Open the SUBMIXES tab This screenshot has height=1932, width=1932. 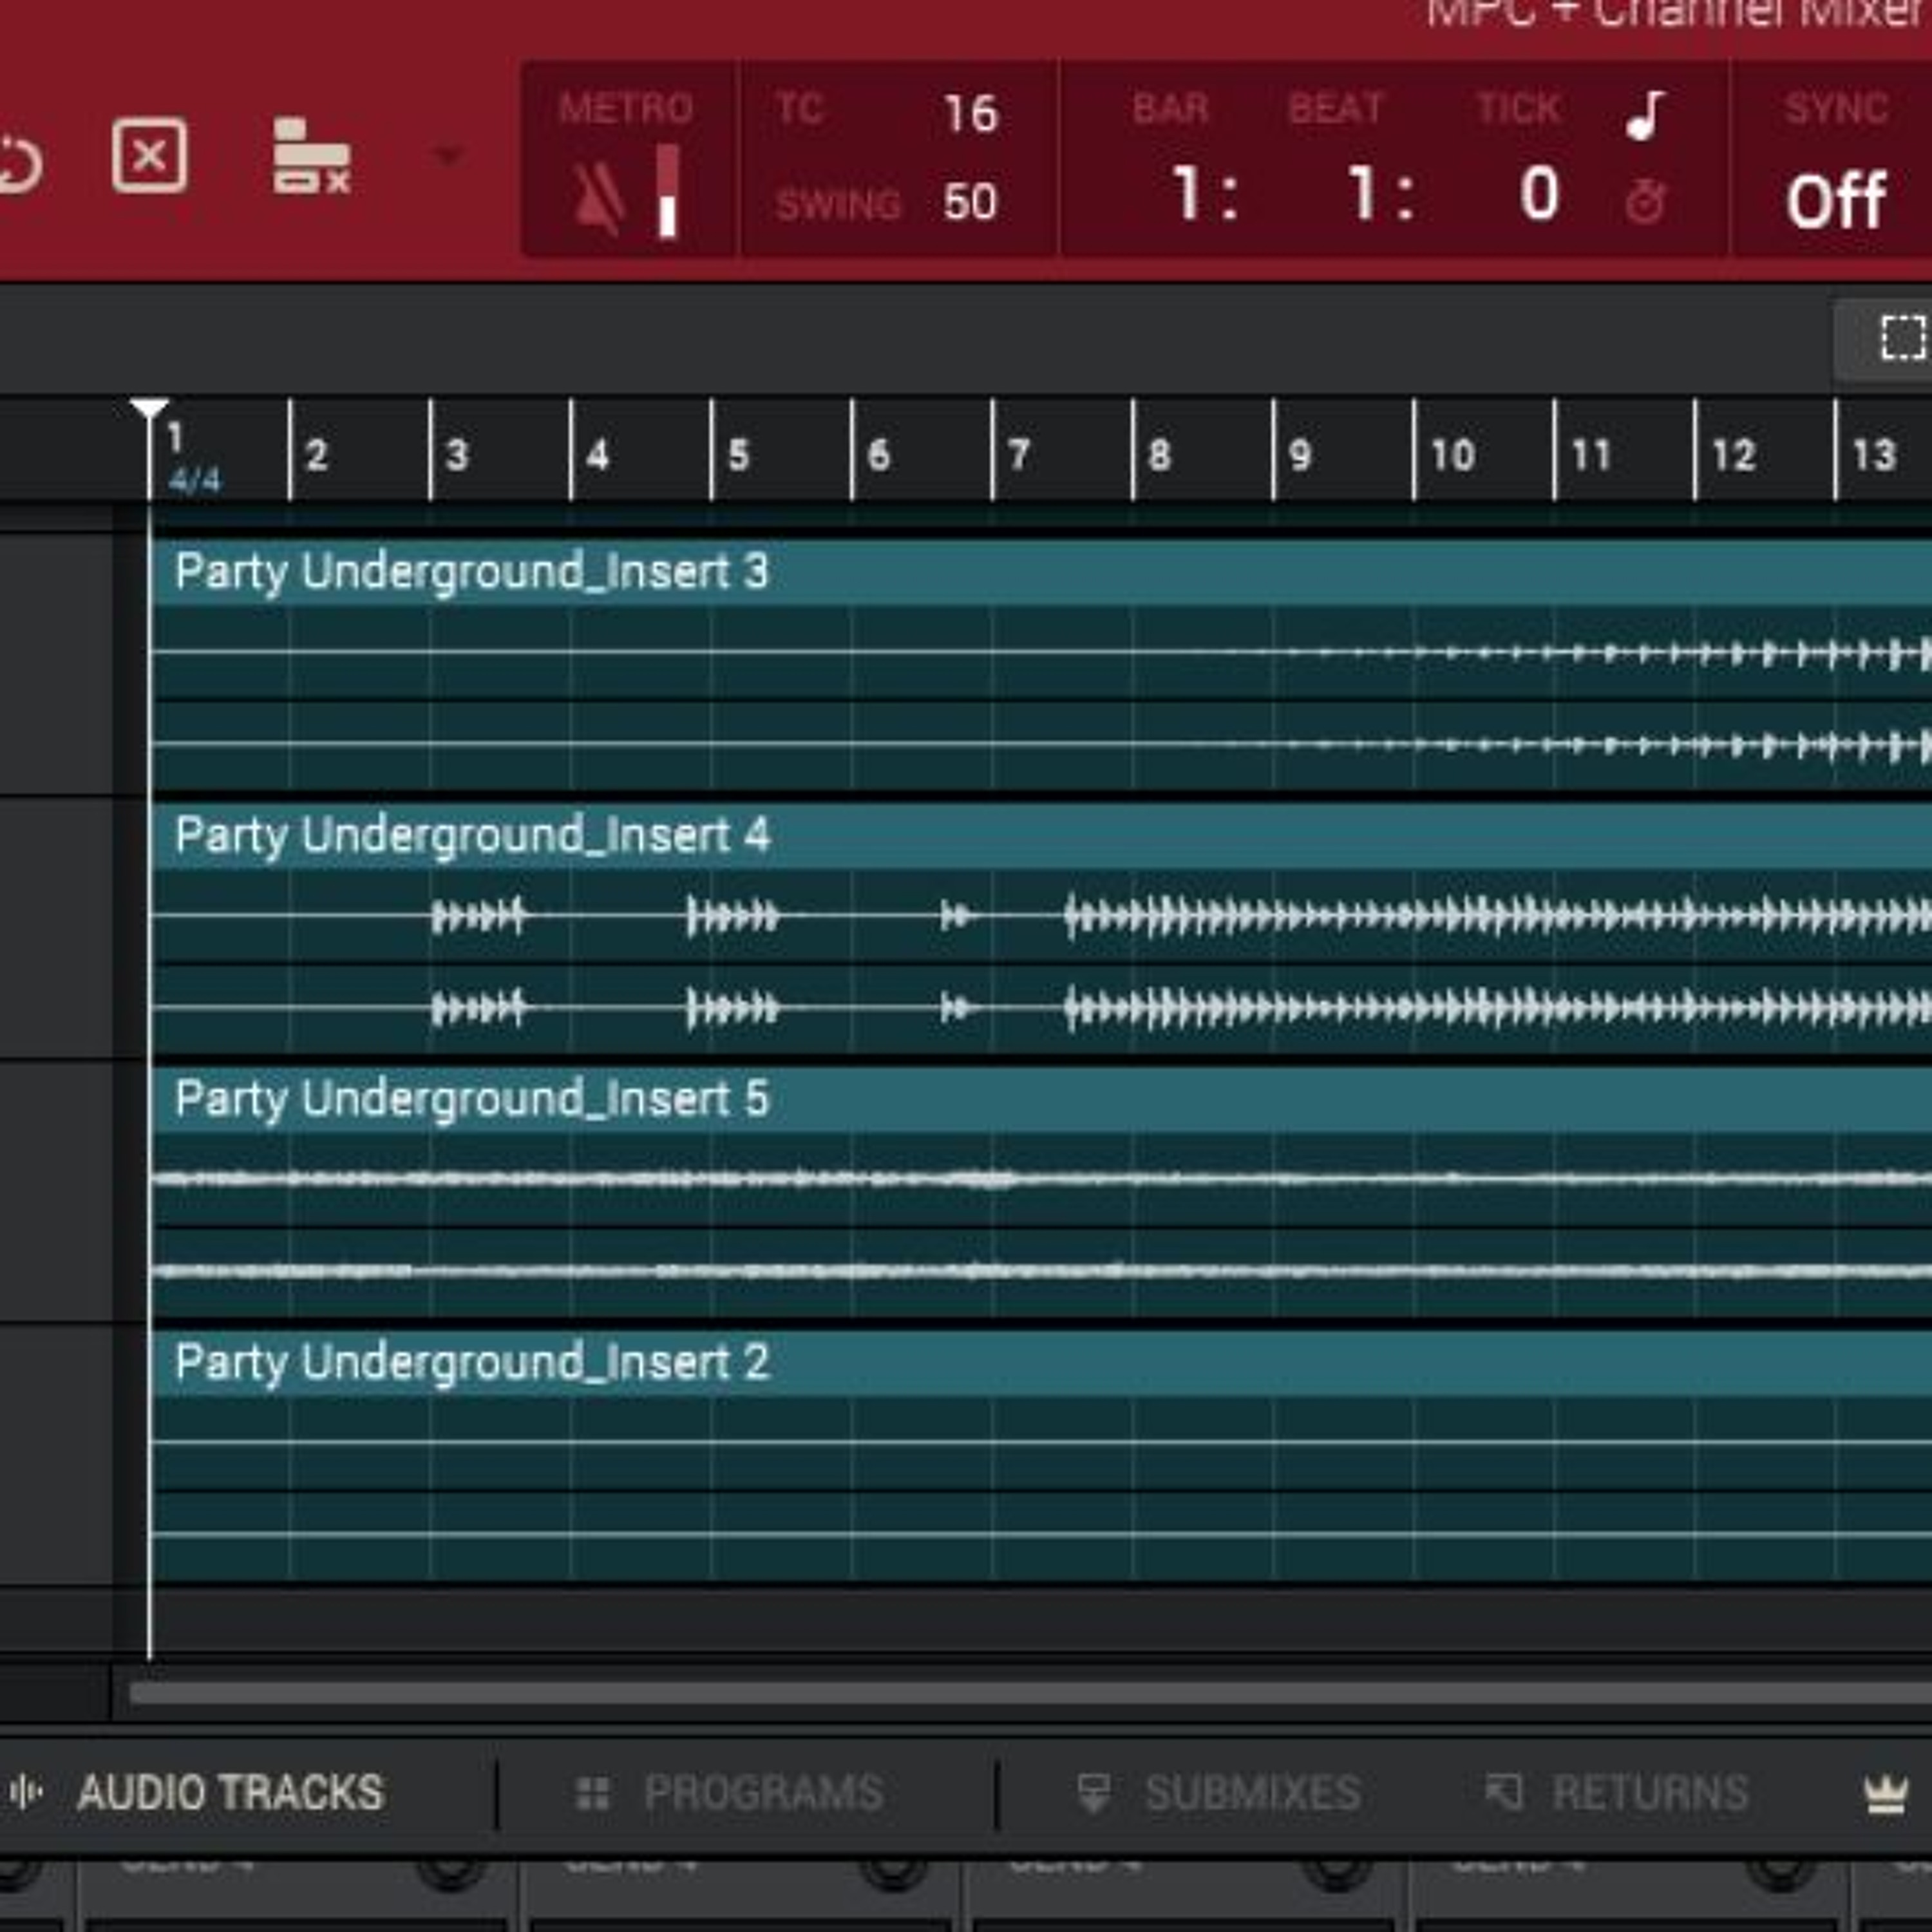point(1252,1792)
